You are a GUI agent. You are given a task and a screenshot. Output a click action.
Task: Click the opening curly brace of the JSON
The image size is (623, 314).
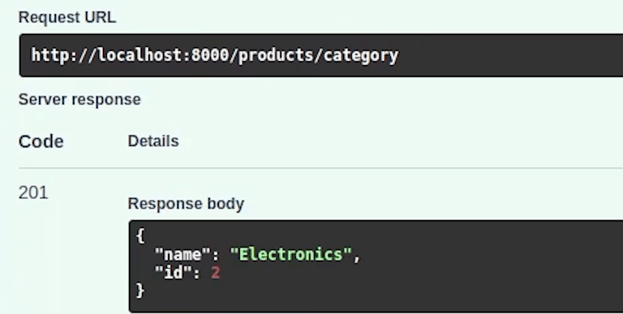coord(140,236)
